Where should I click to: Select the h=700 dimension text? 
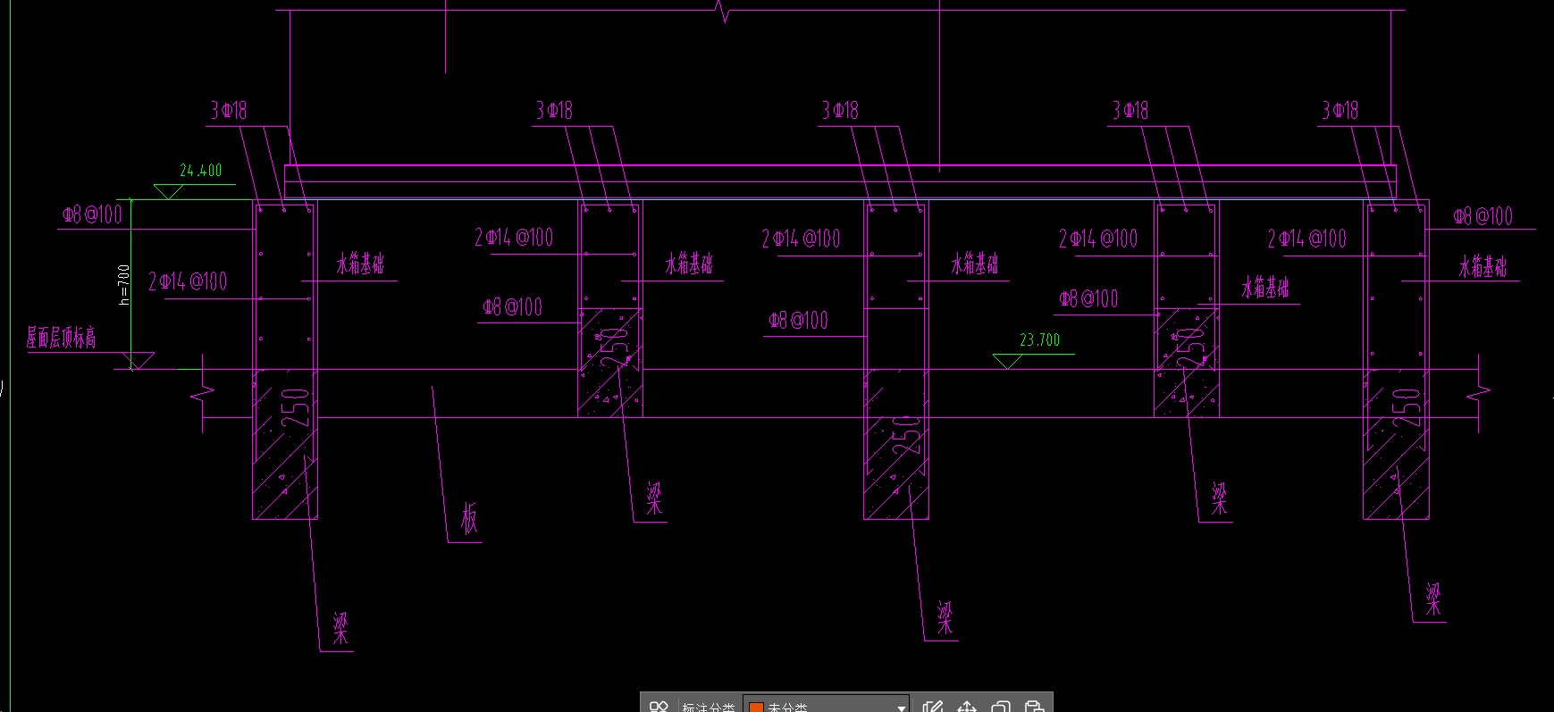(124, 284)
